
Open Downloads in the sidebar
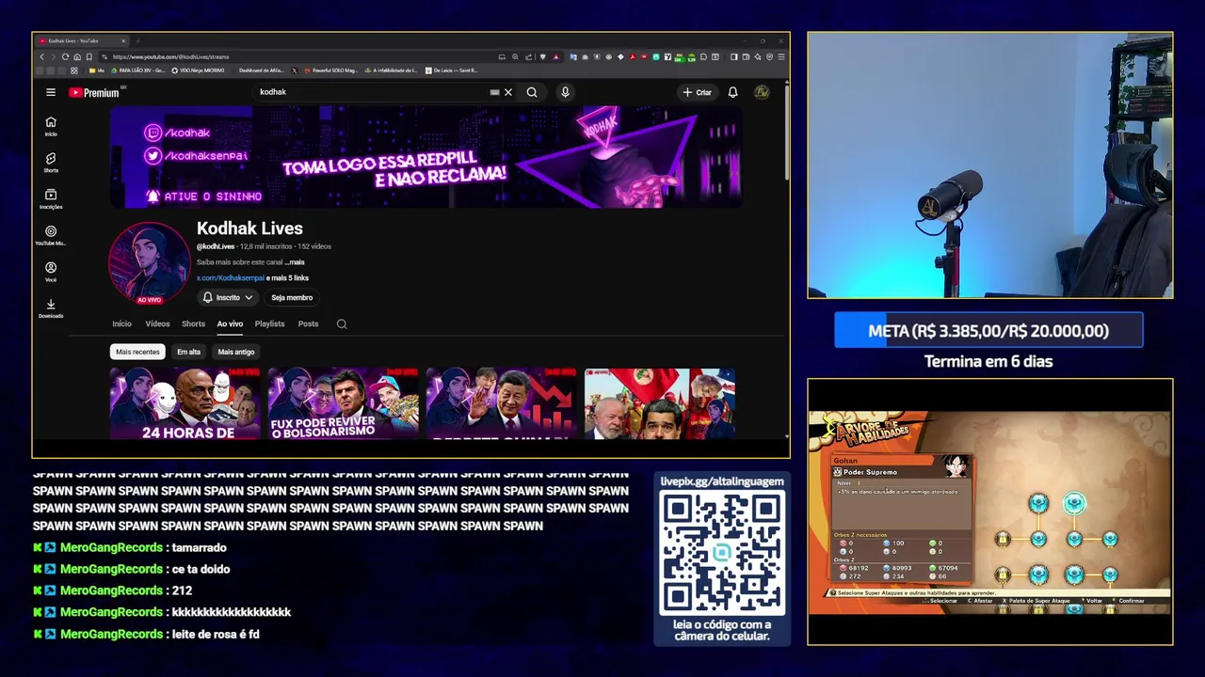[x=51, y=309]
